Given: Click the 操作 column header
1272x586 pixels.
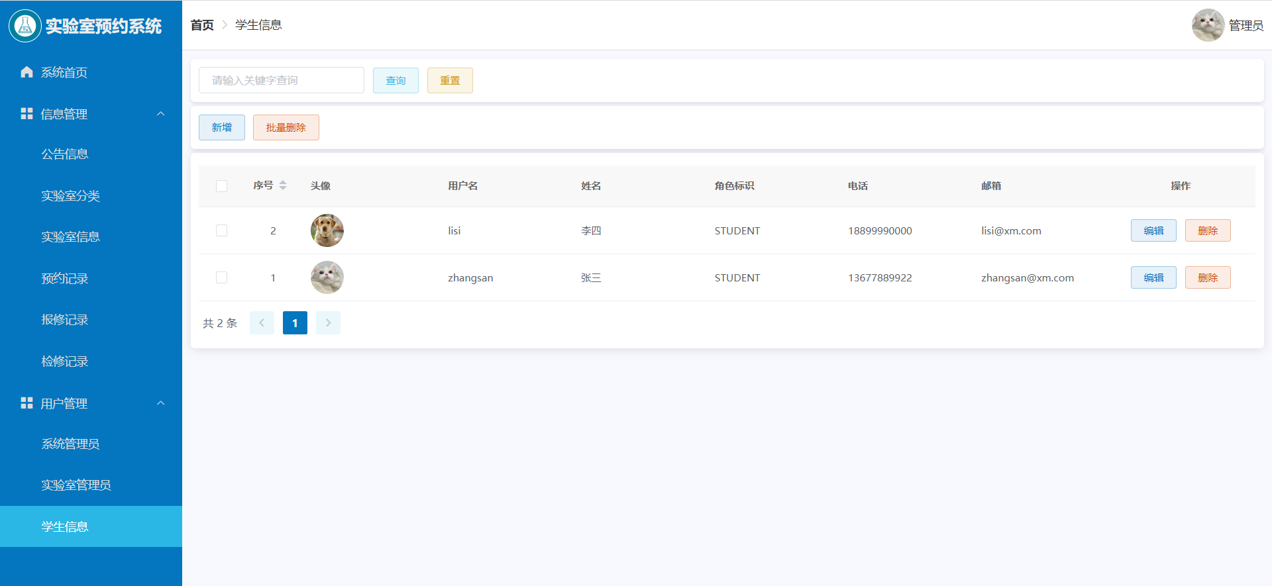Looking at the screenshot, I should tap(1181, 185).
